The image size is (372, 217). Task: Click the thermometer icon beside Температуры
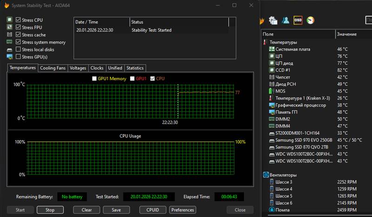click(x=266, y=42)
